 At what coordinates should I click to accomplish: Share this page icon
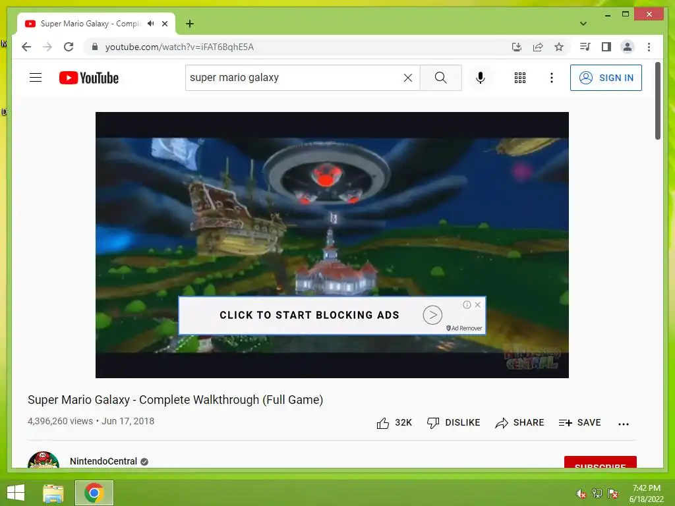(538, 47)
